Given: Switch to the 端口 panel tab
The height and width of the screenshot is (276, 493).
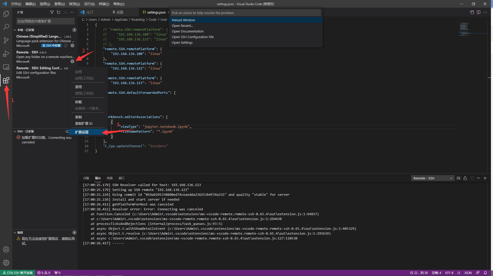Looking at the screenshot, I should click(x=121, y=178).
